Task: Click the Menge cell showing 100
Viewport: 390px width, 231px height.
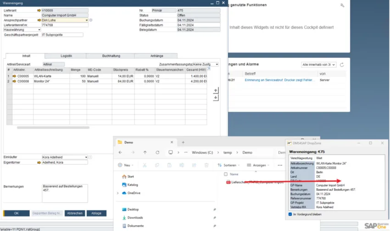Action: (x=78, y=76)
